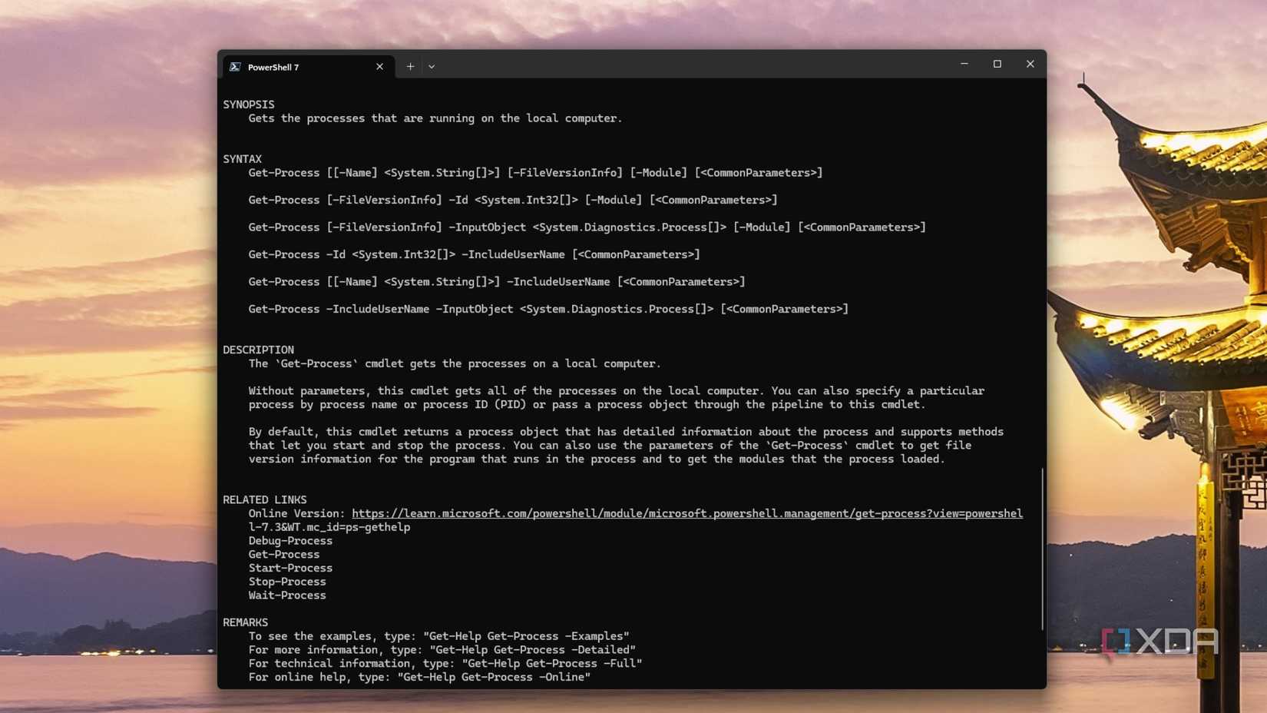Close the PowerShell 7 tab
This screenshot has height=713, width=1267.
coord(379,67)
